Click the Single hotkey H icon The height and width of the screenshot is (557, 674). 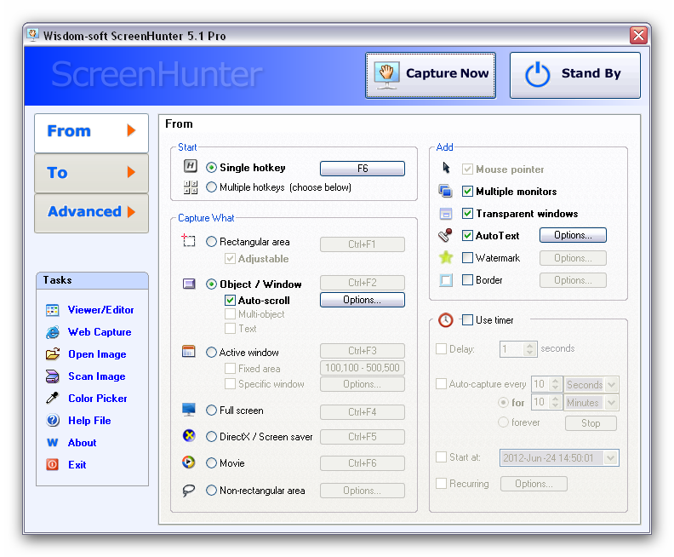[190, 166]
